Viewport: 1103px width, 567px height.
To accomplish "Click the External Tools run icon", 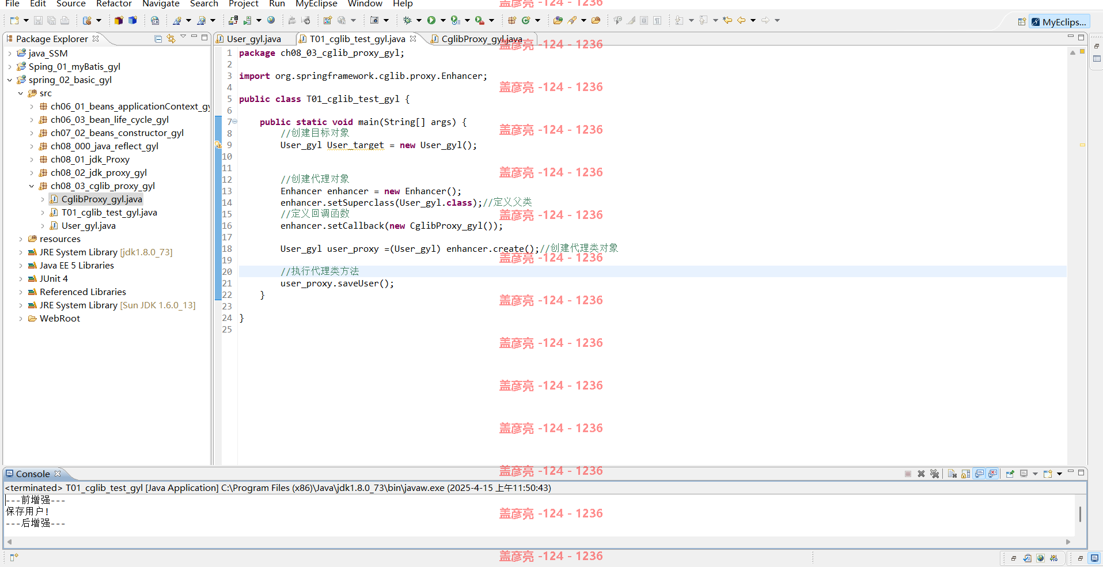I will click(479, 21).
